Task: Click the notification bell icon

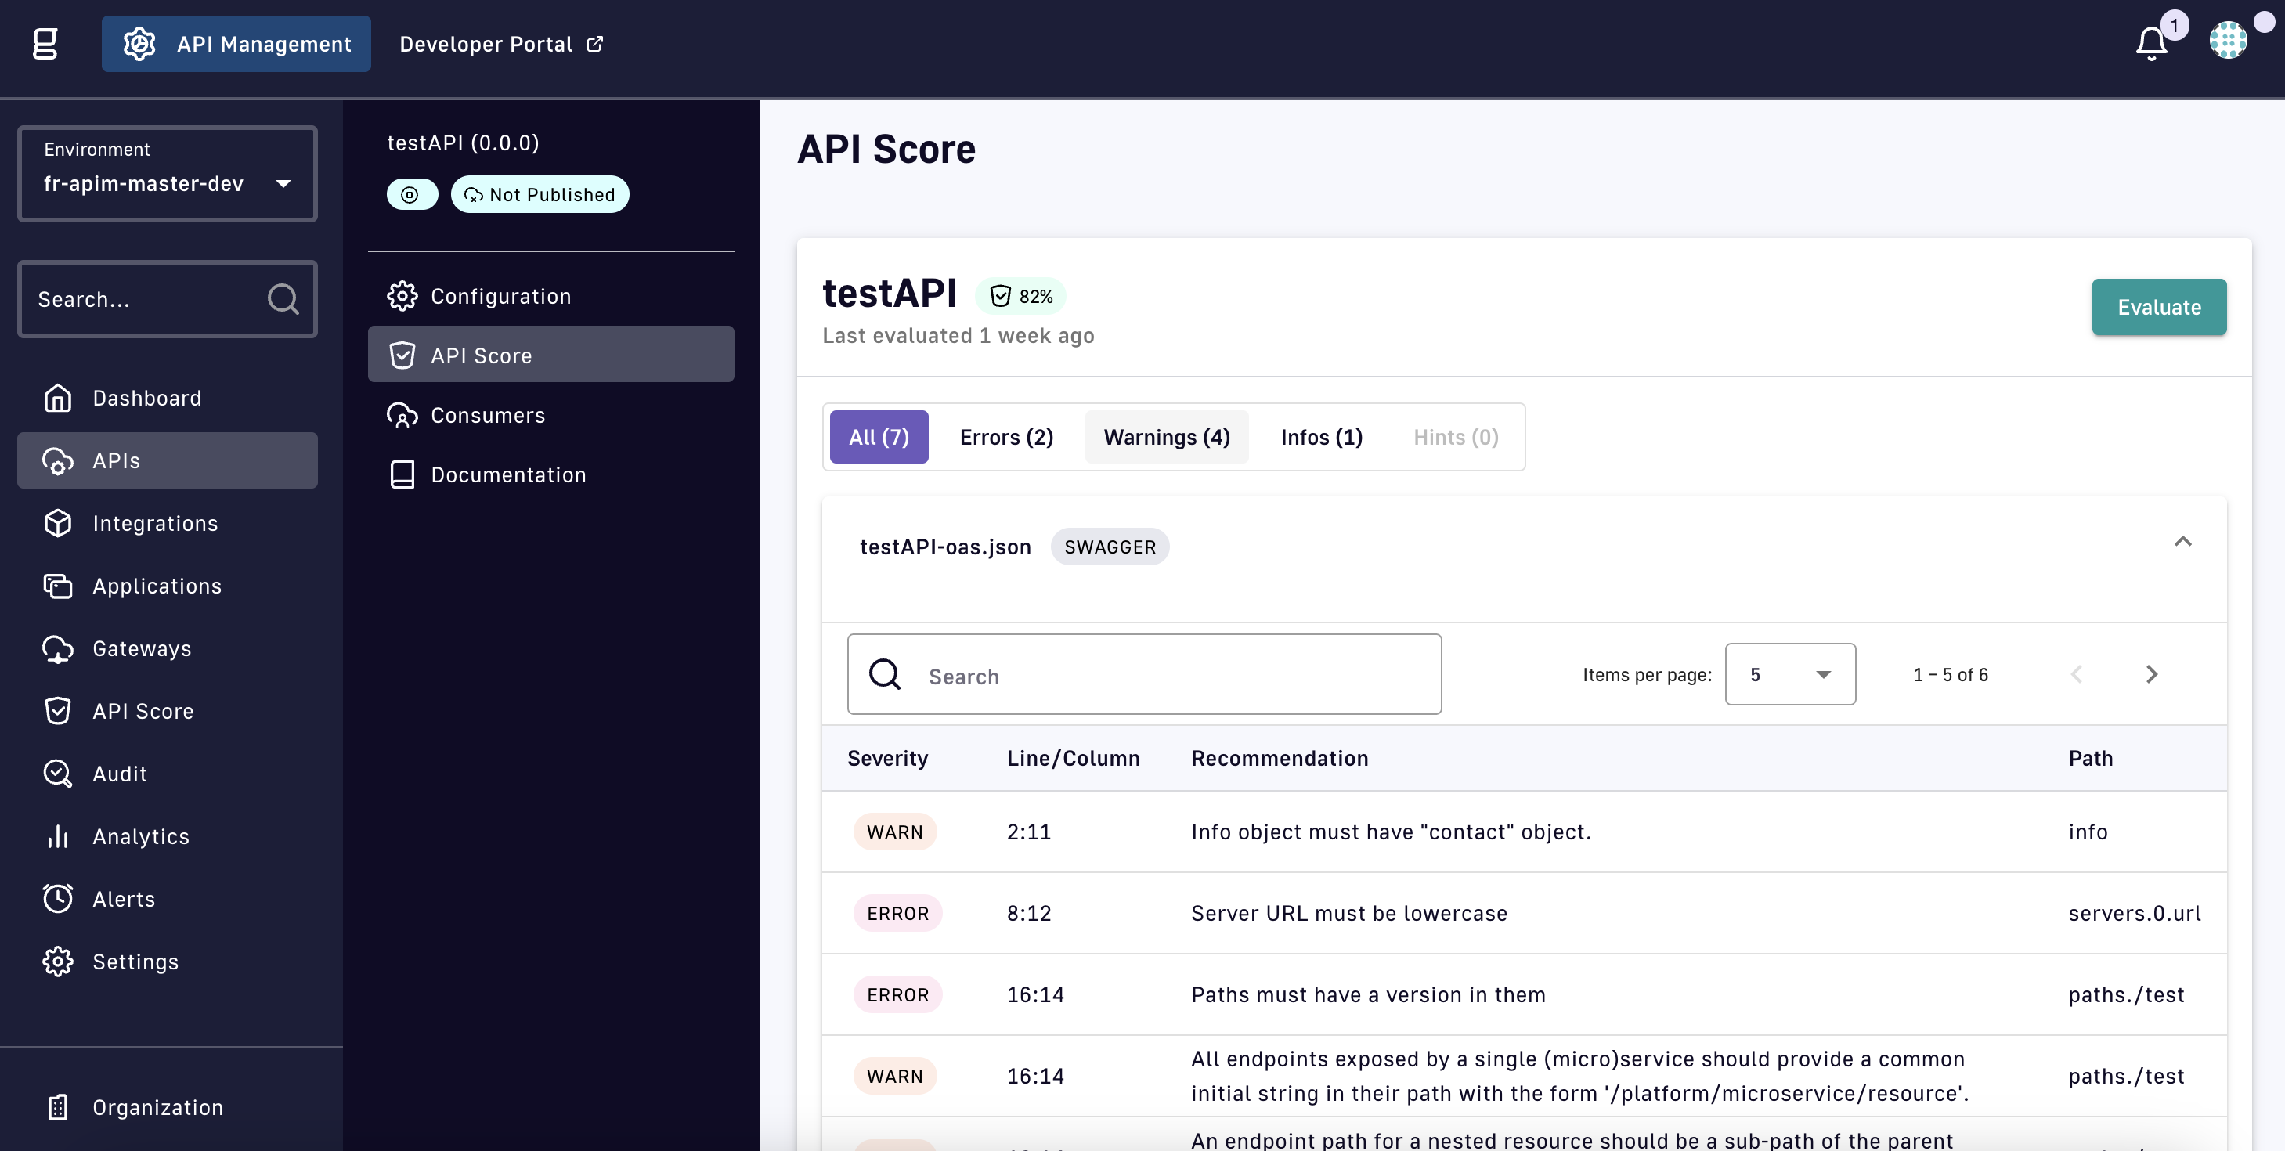Action: point(2150,43)
